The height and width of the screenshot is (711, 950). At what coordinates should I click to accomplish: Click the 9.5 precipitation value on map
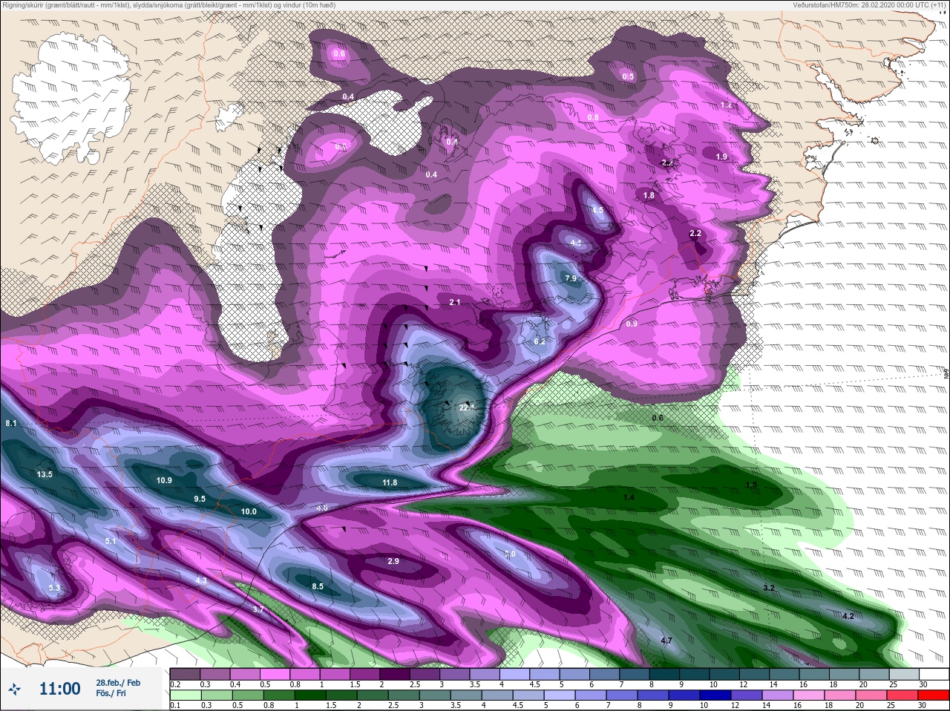[x=200, y=499]
